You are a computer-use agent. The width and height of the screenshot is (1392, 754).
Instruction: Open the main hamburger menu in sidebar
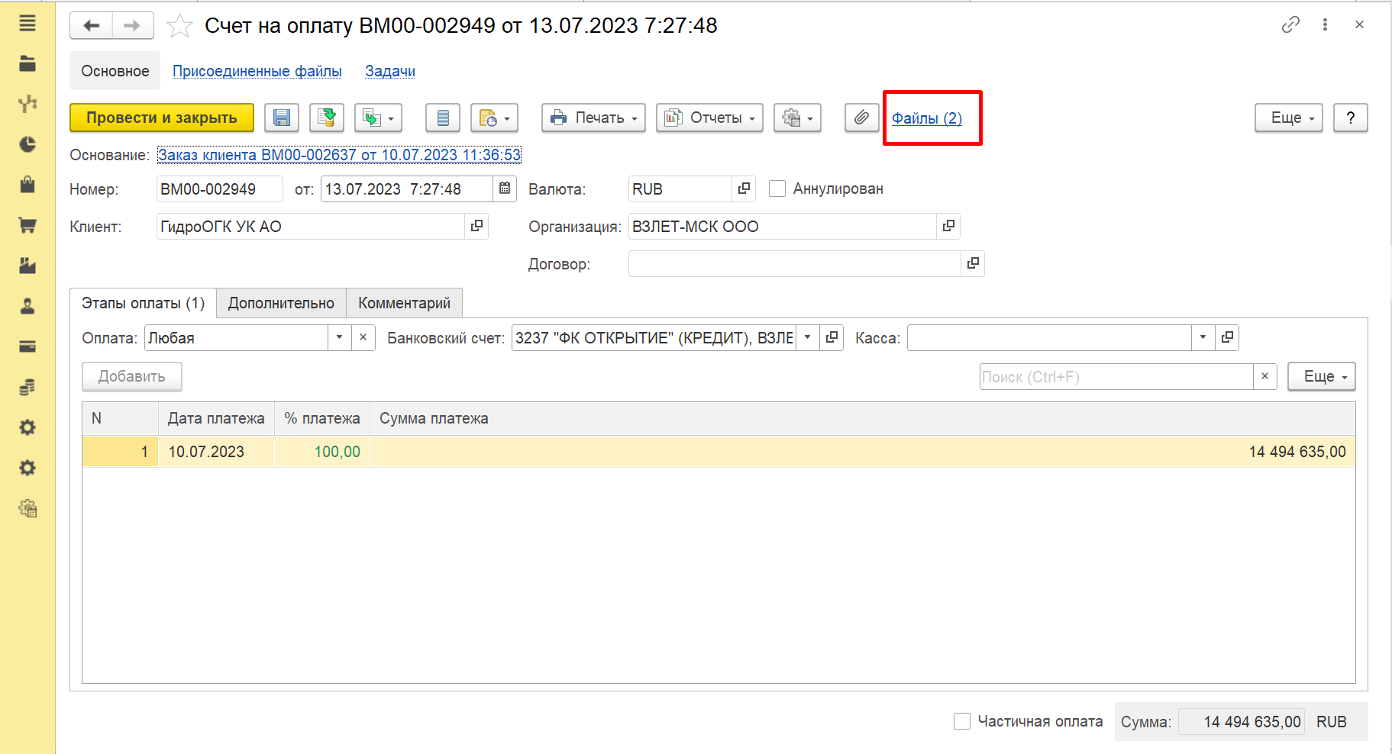pos(27,24)
